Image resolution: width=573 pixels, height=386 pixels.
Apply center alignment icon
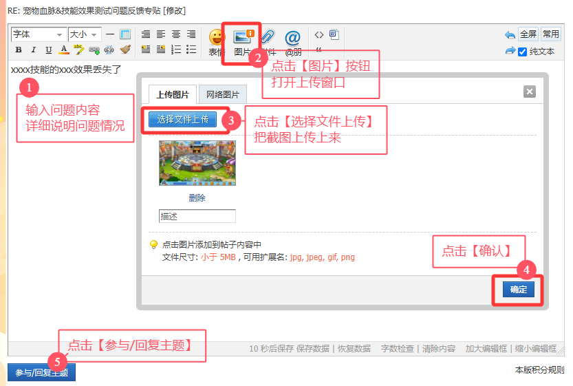(176, 34)
